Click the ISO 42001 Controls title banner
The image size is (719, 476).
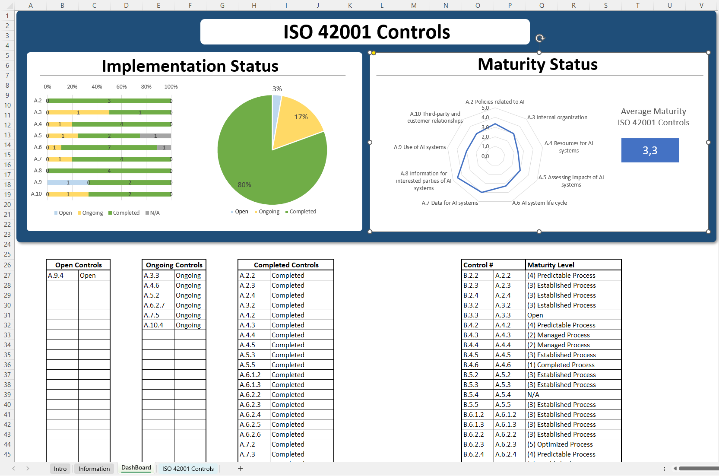tap(366, 32)
